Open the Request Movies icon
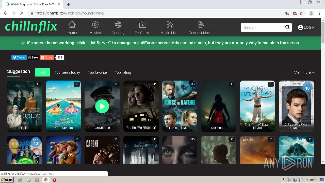325x183 pixels. tap(201, 25)
